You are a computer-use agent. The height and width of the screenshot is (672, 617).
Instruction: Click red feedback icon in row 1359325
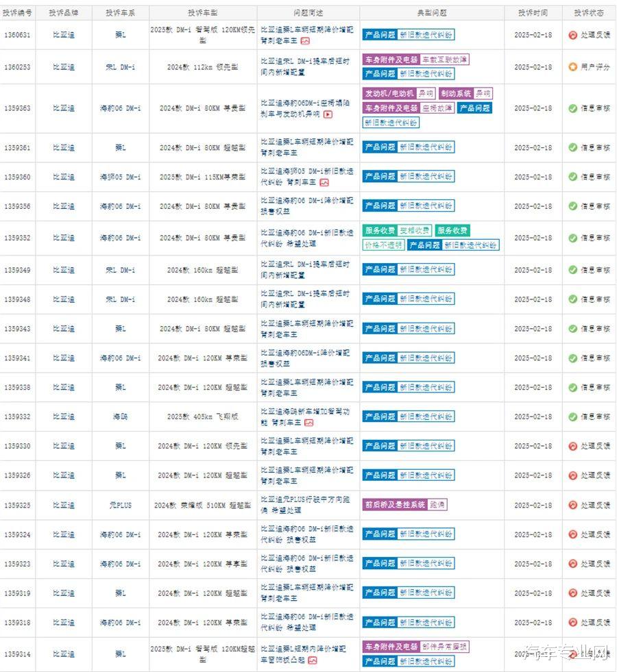572,506
